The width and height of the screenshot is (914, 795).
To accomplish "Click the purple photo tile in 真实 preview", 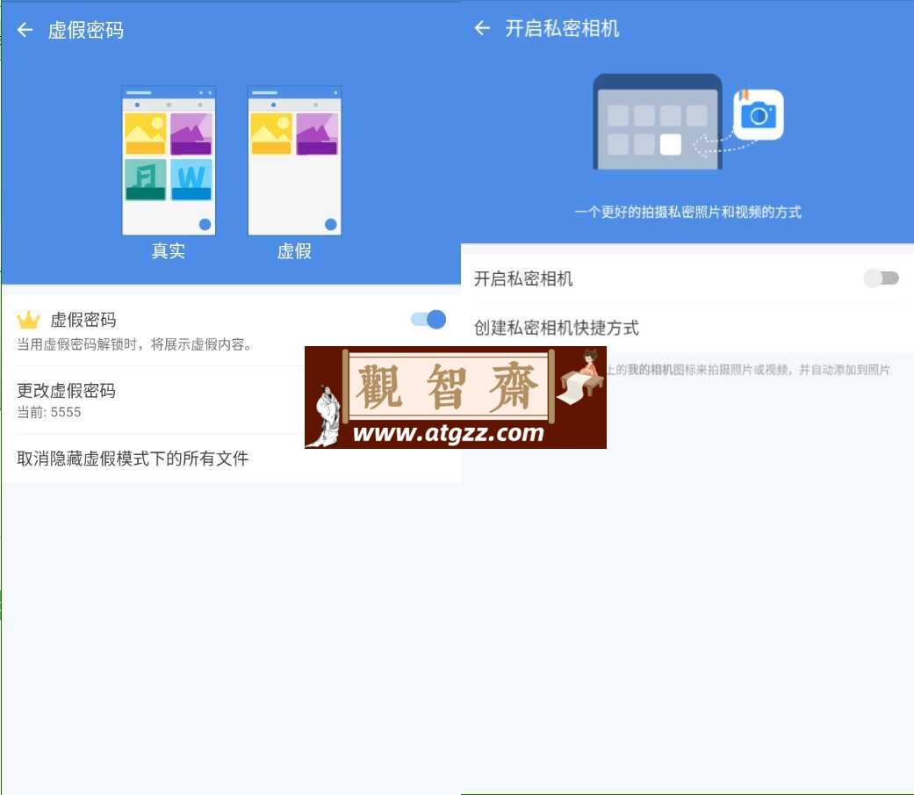I will click(191, 134).
